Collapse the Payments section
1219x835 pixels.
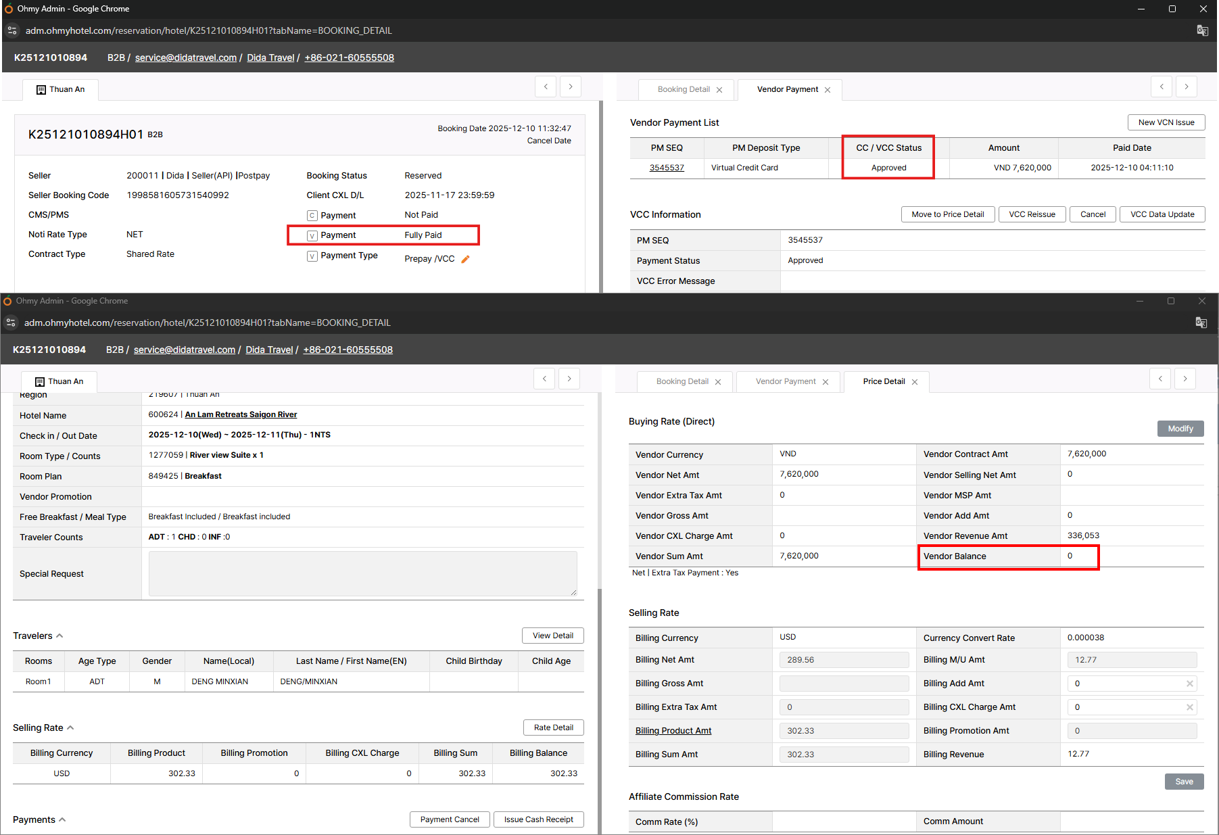(x=62, y=819)
